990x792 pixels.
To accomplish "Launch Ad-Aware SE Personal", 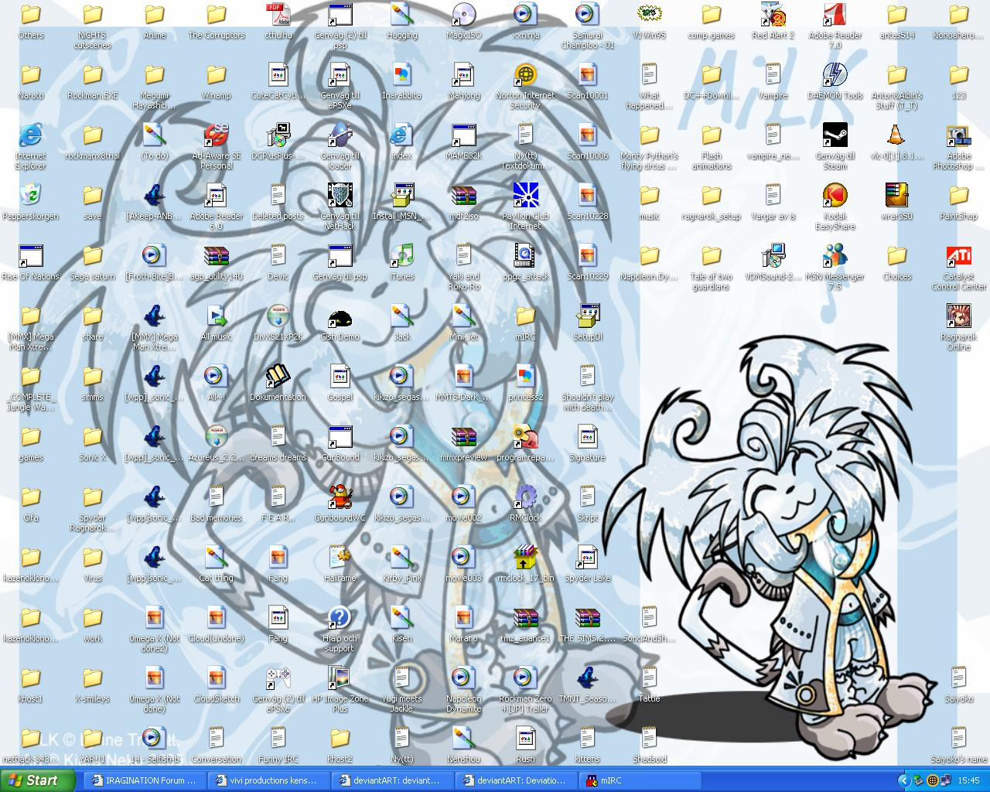I will (216, 135).
